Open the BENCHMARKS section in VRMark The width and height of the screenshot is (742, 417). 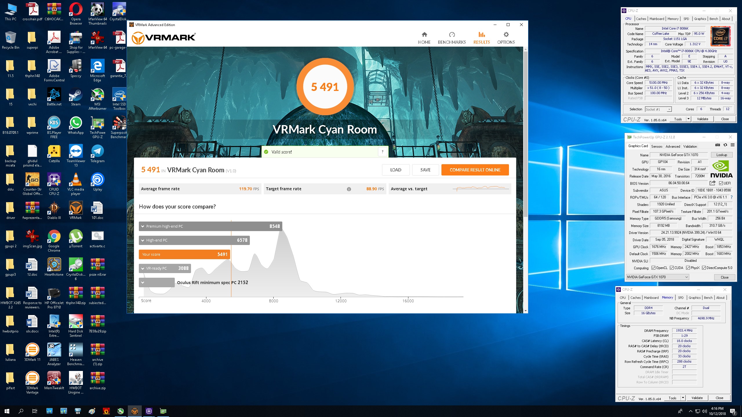coord(452,38)
